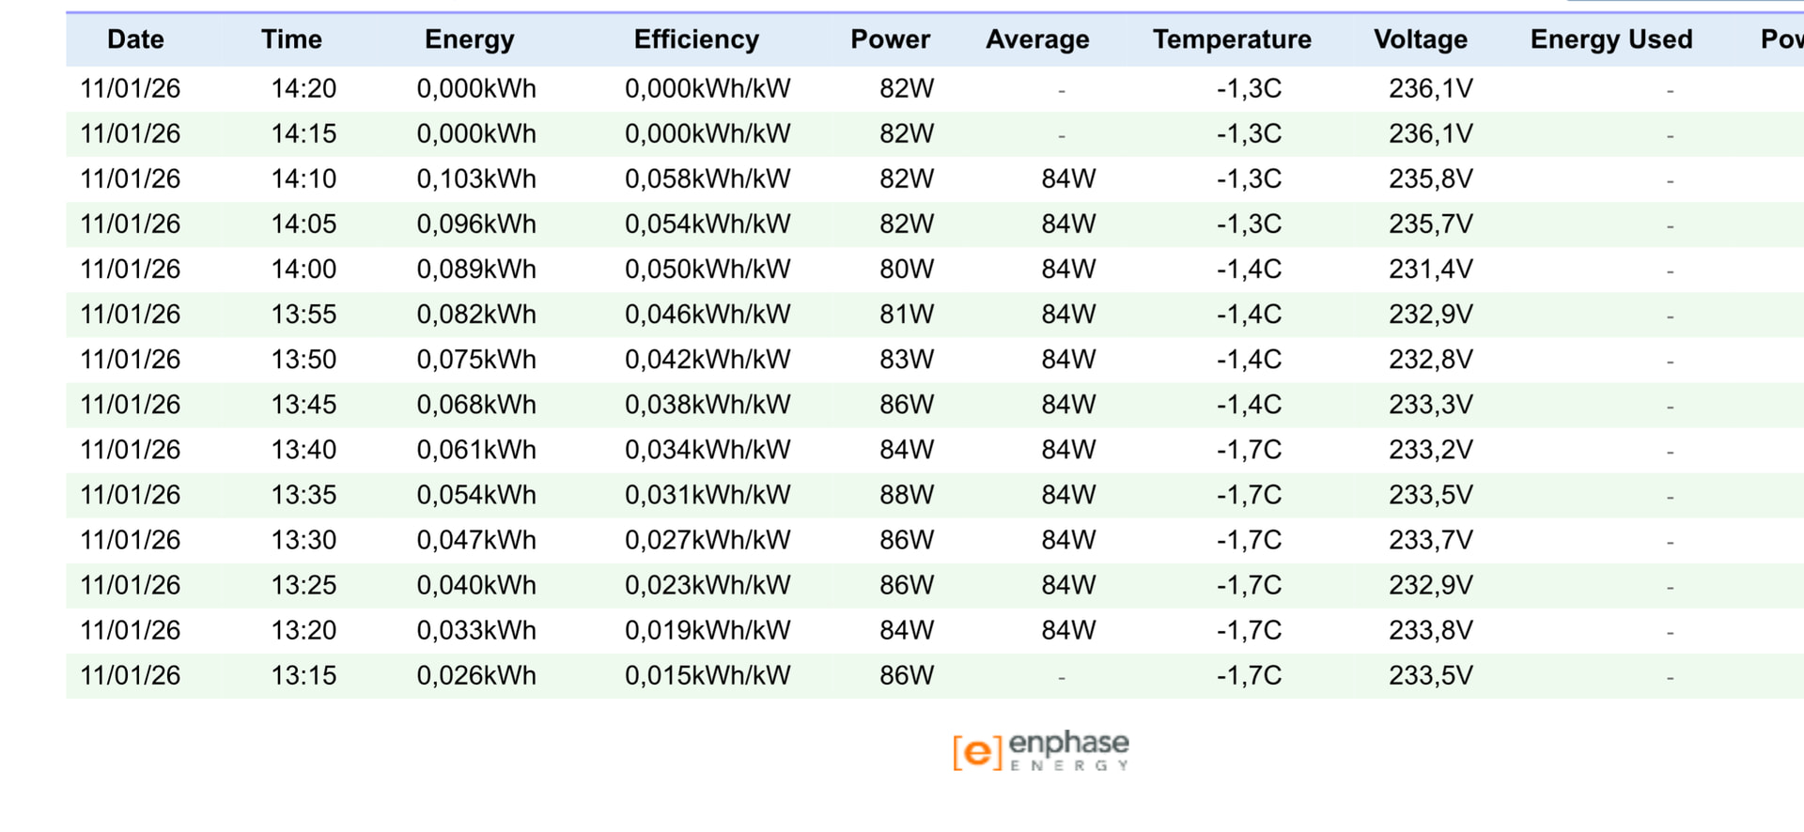Click the Time column header
This screenshot has width=1804, height=832.
point(291,39)
